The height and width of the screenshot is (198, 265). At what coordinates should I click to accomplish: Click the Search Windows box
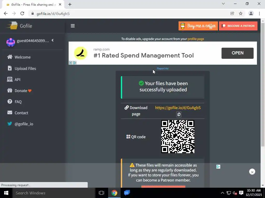pos(54,193)
